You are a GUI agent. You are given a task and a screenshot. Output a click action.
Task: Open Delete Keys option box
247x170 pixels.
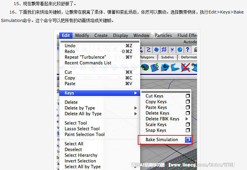tap(188, 113)
